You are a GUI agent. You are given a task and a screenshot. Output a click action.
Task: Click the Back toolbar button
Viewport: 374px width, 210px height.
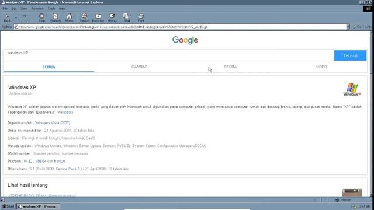coord(7,18)
